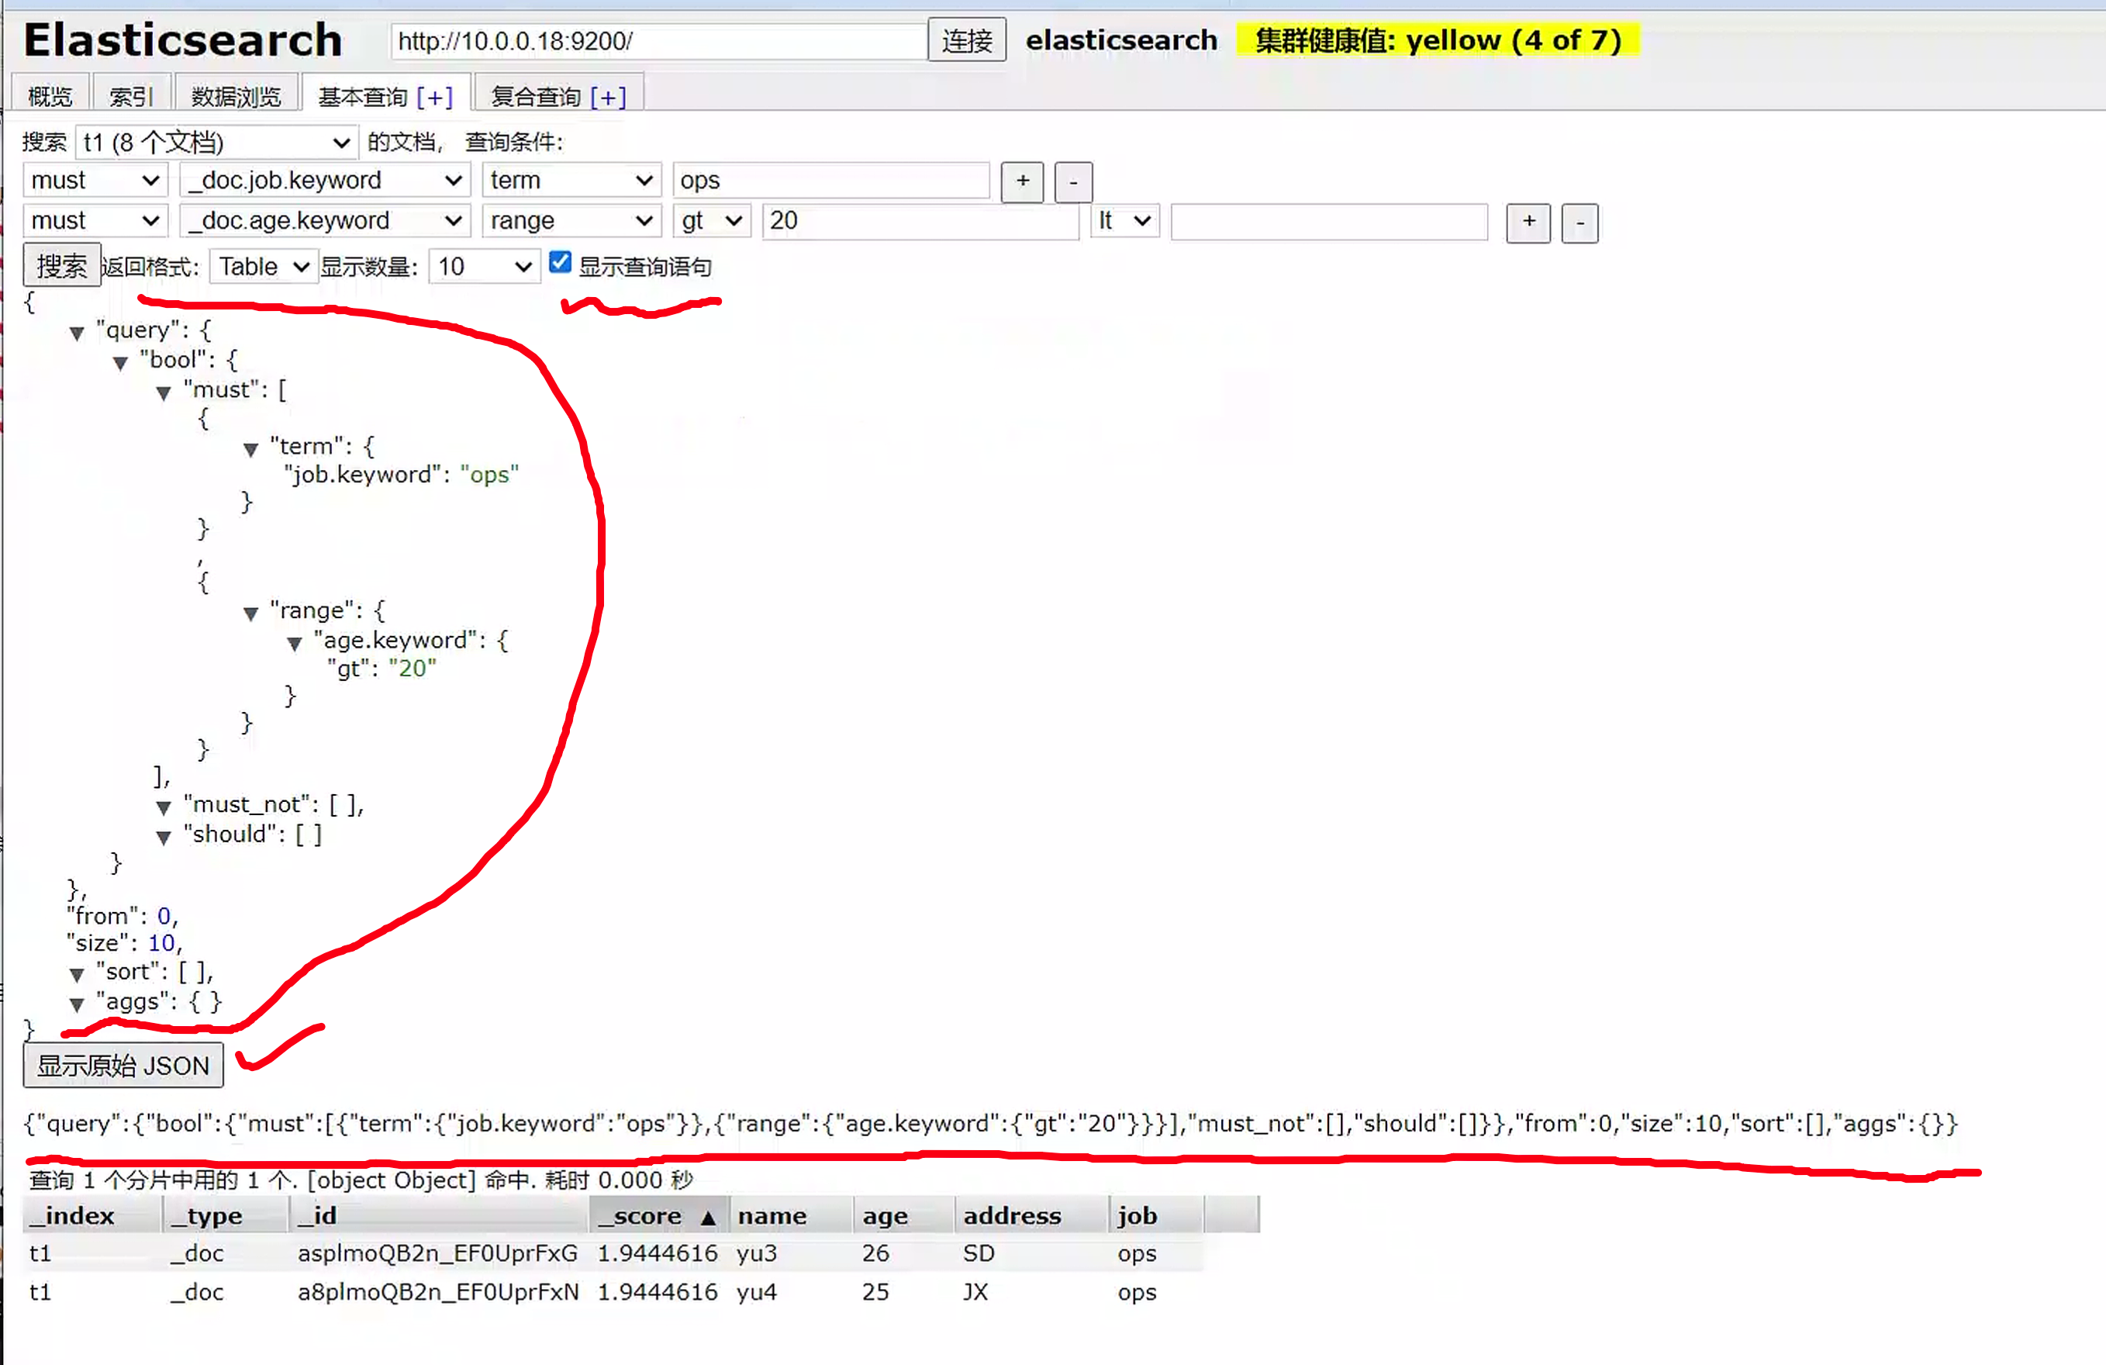Remove the range condition row
The width and height of the screenshot is (2106, 1365).
[1579, 223]
